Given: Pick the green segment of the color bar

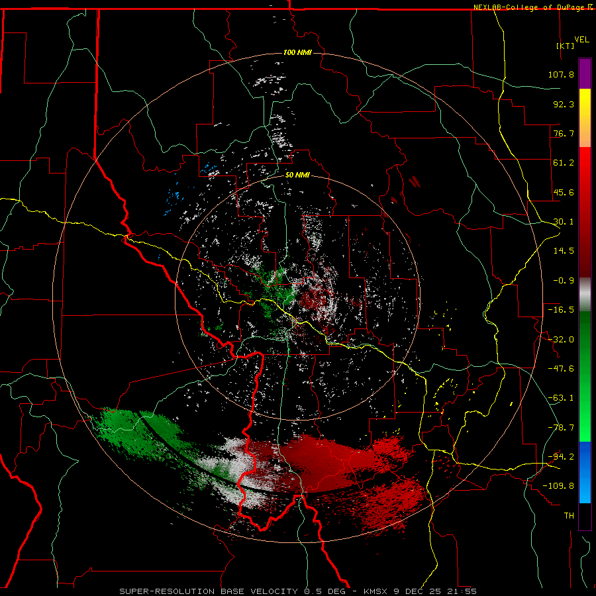Looking at the screenshot, I should pyautogui.click(x=585, y=376).
